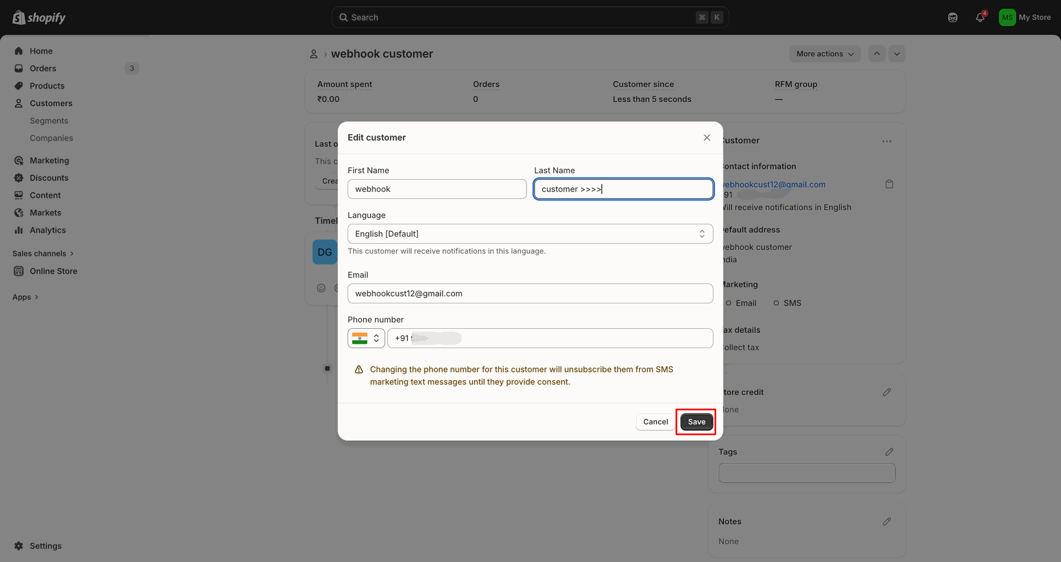Expand Sales channels section
The height and width of the screenshot is (562, 1061).
pyautogui.click(x=43, y=253)
